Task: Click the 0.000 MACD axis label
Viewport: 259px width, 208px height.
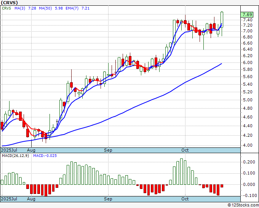Action: (x=249, y=184)
